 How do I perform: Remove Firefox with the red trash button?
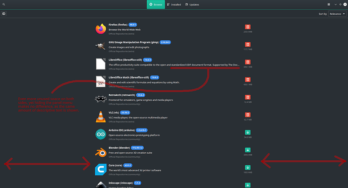[x=248, y=27]
